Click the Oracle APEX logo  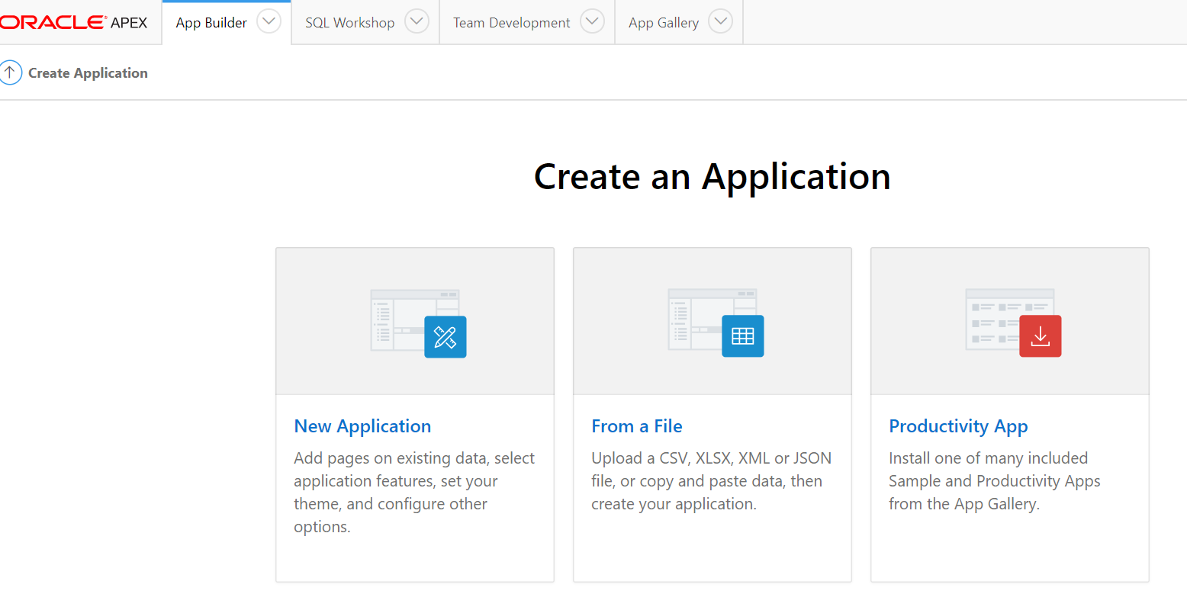[74, 22]
